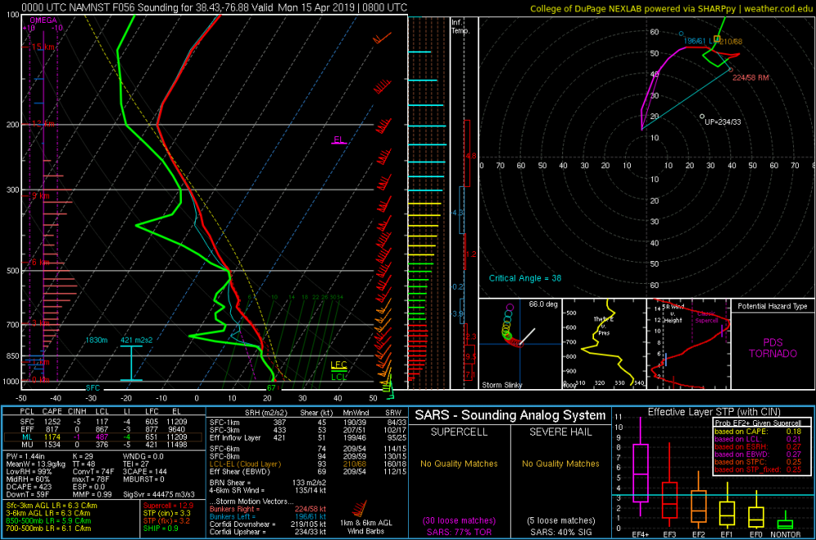Click the NONTOR box plot

785,522
